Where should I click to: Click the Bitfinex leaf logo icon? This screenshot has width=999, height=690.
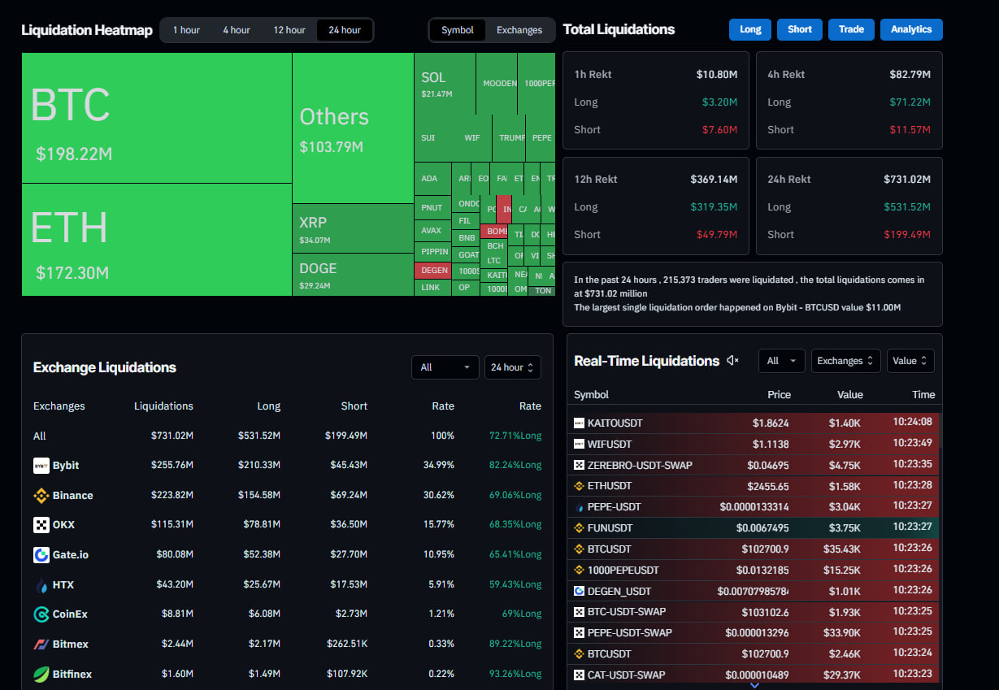pyautogui.click(x=41, y=674)
